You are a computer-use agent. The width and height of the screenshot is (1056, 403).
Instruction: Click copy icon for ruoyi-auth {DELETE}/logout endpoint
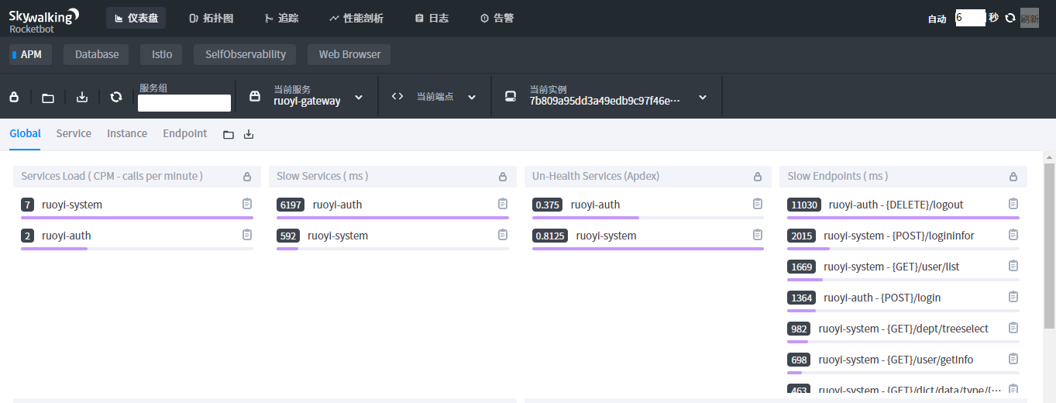point(1013,204)
